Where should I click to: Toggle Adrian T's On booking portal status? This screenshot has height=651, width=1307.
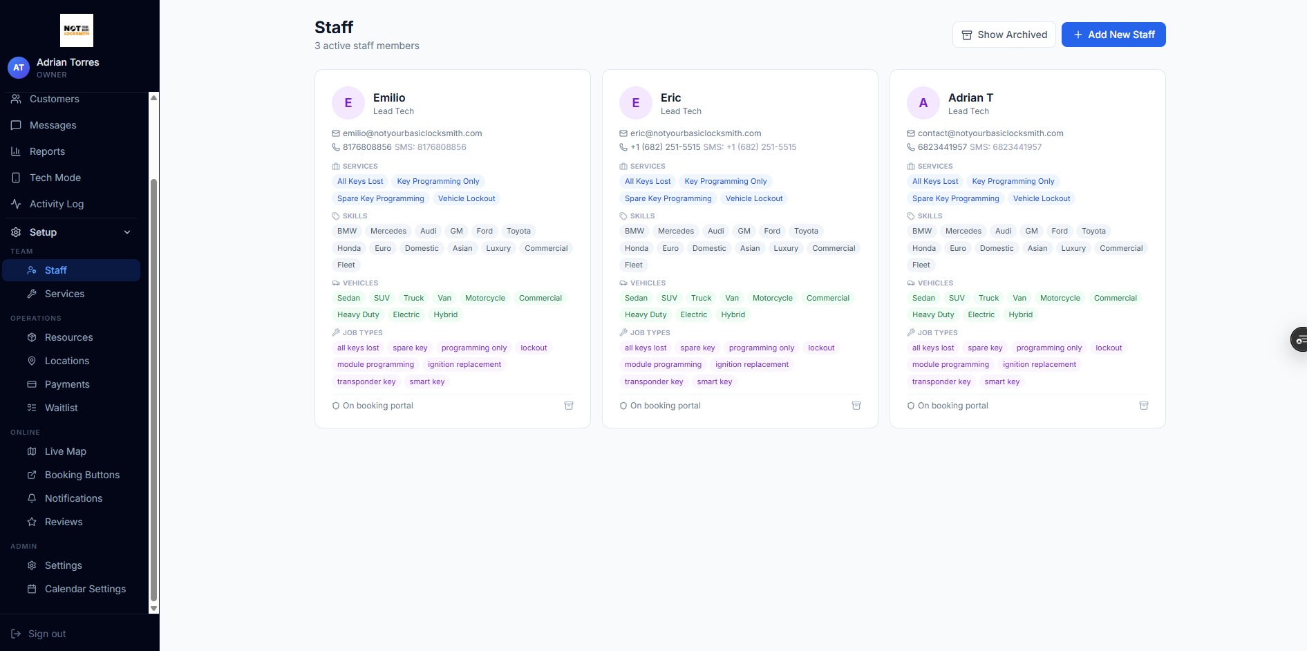point(911,406)
